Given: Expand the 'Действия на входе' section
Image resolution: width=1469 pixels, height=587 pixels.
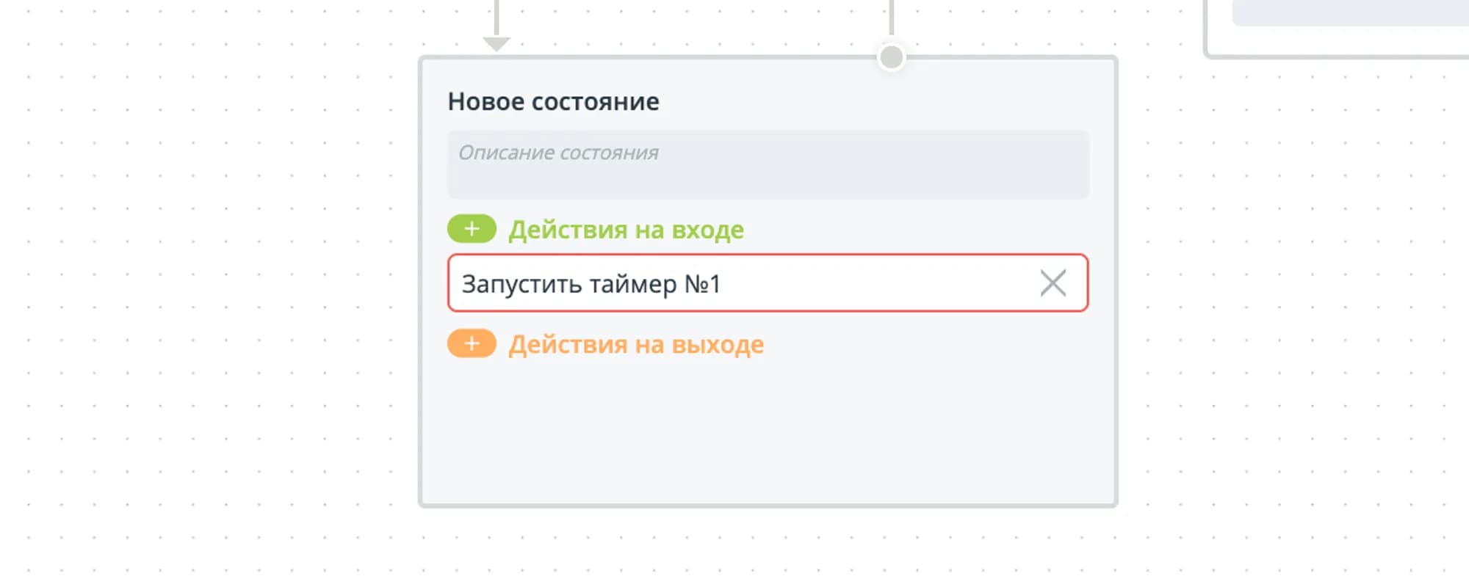Looking at the screenshot, I should (x=627, y=228).
